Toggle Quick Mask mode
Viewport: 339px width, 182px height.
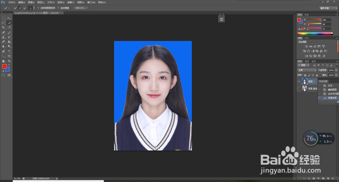point(3,75)
